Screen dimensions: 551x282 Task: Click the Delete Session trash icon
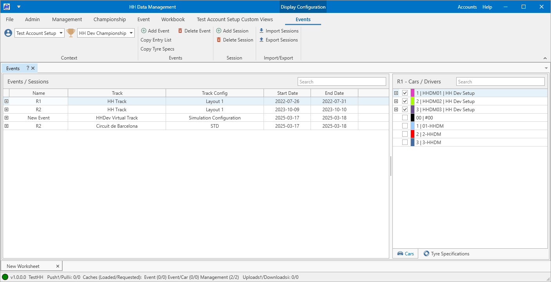(x=219, y=40)
